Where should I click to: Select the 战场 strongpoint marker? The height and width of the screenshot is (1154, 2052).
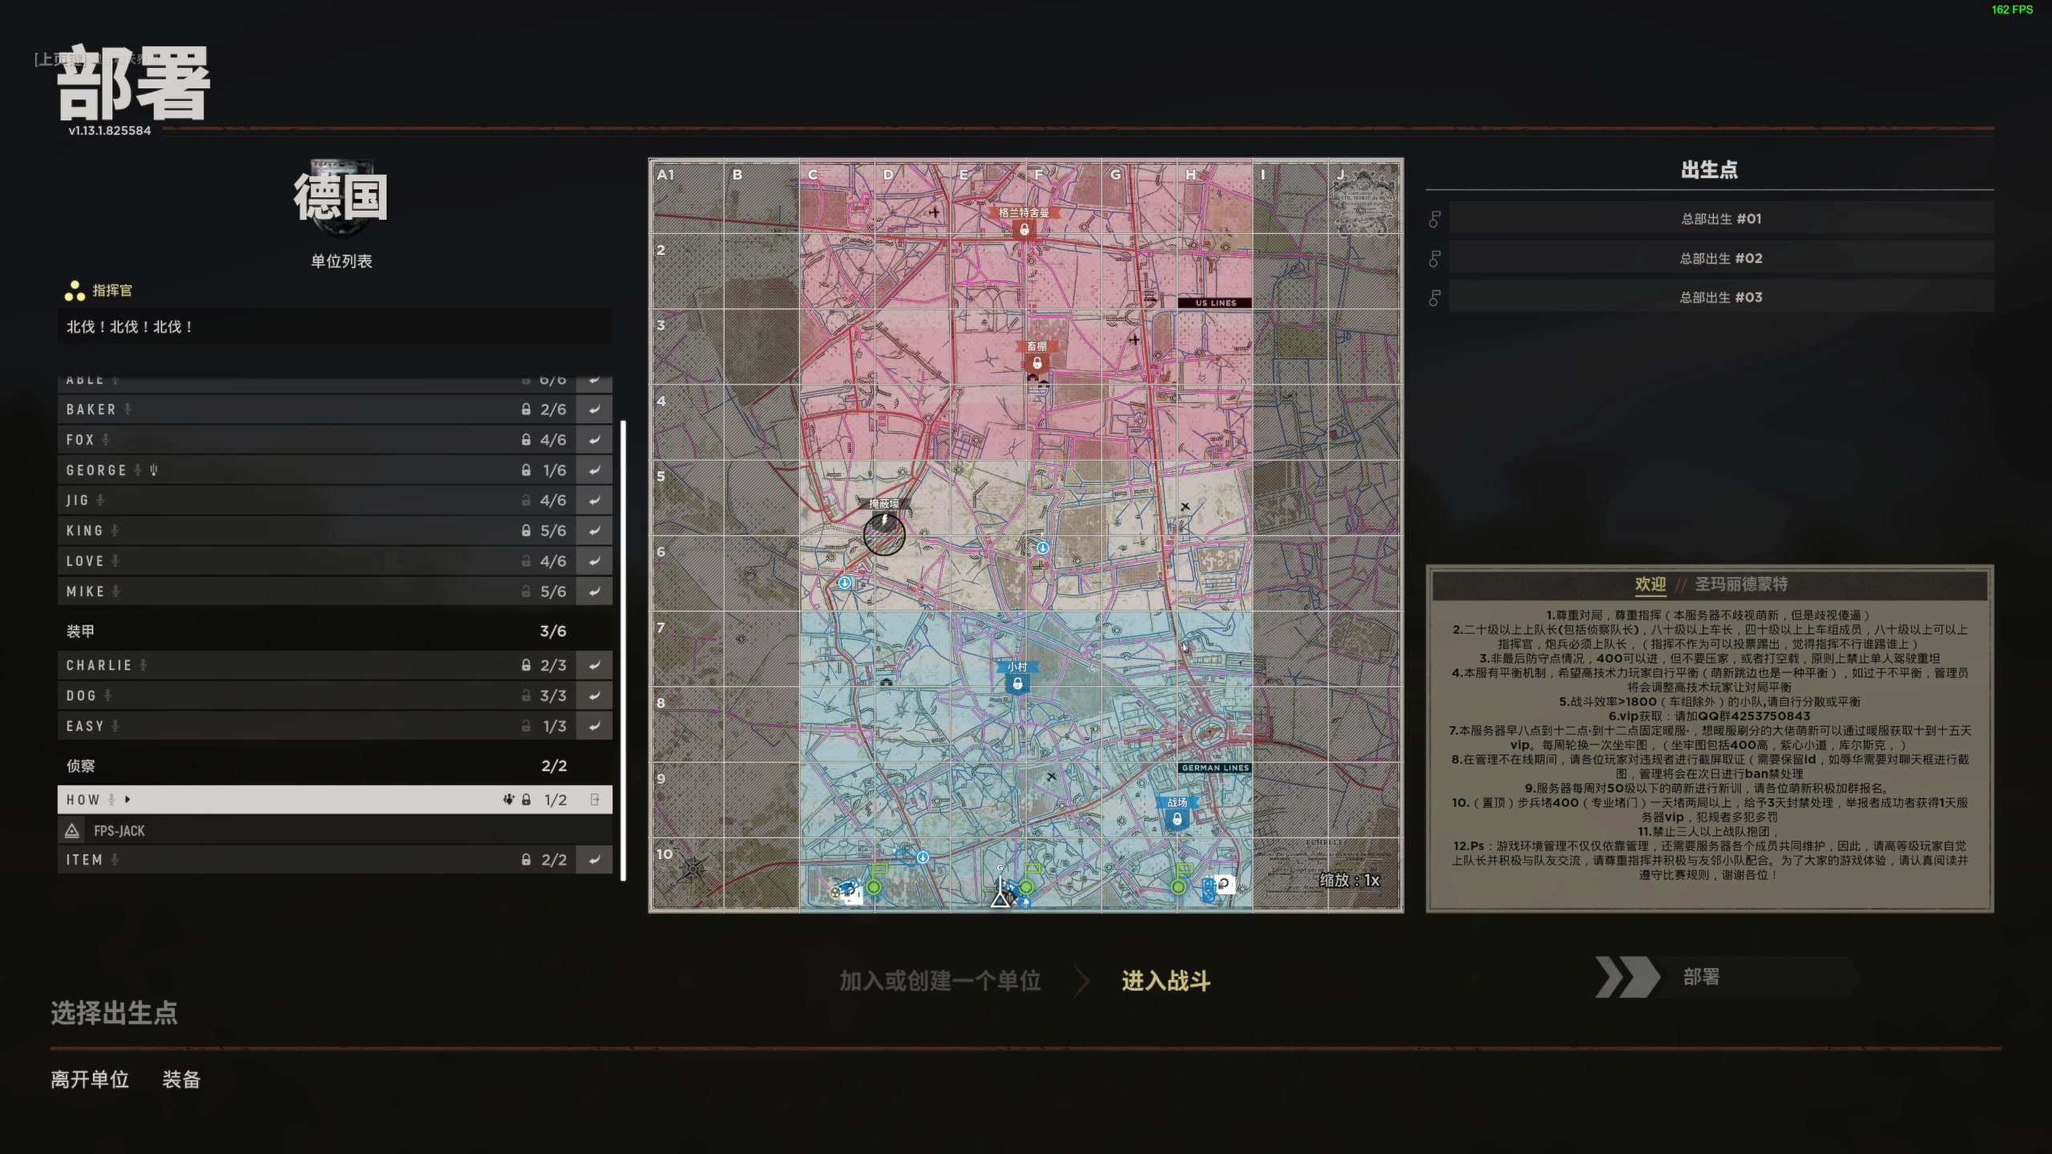tap(1176, 819)
